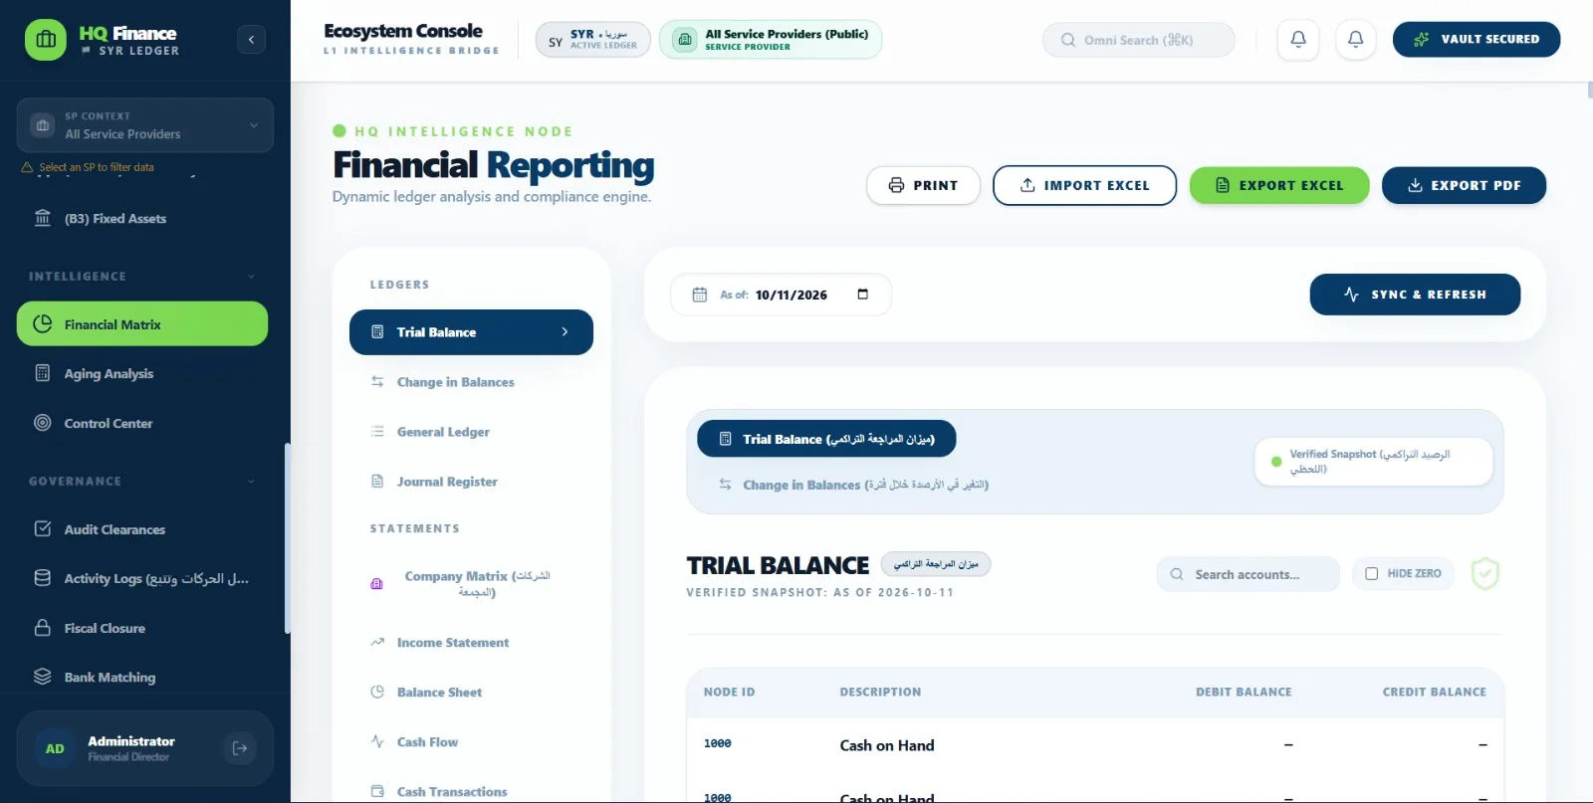The width and height of the screenshot is (1593, 803).
Task: Focus the Omni Search field
Action: tap(1139, 40)
